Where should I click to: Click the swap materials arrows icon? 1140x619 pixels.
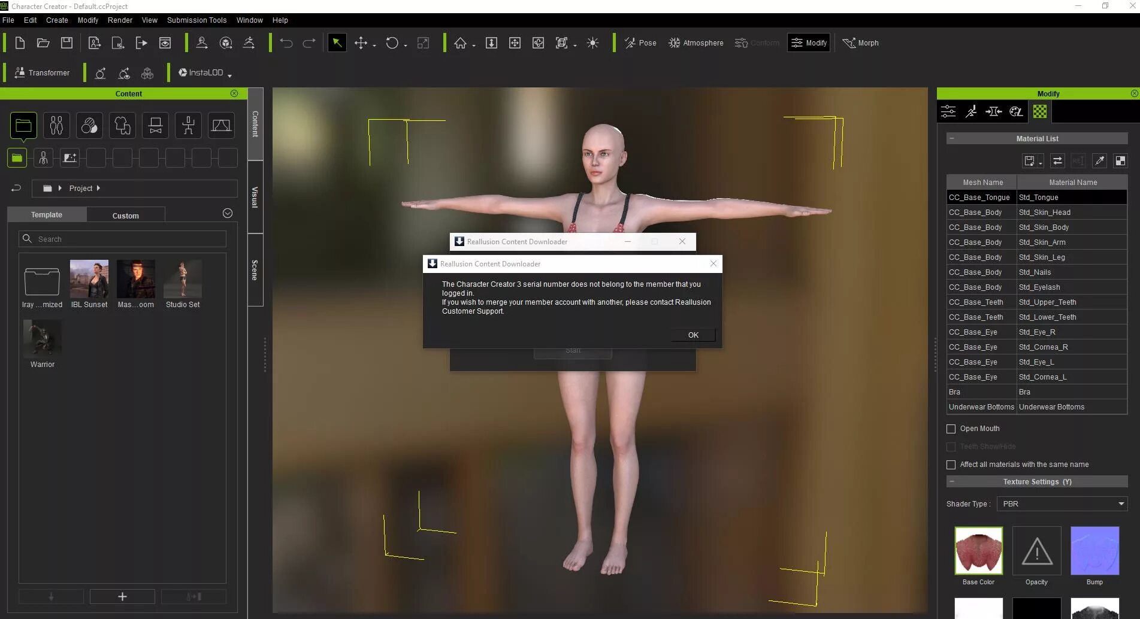(x=1057, y=161)
